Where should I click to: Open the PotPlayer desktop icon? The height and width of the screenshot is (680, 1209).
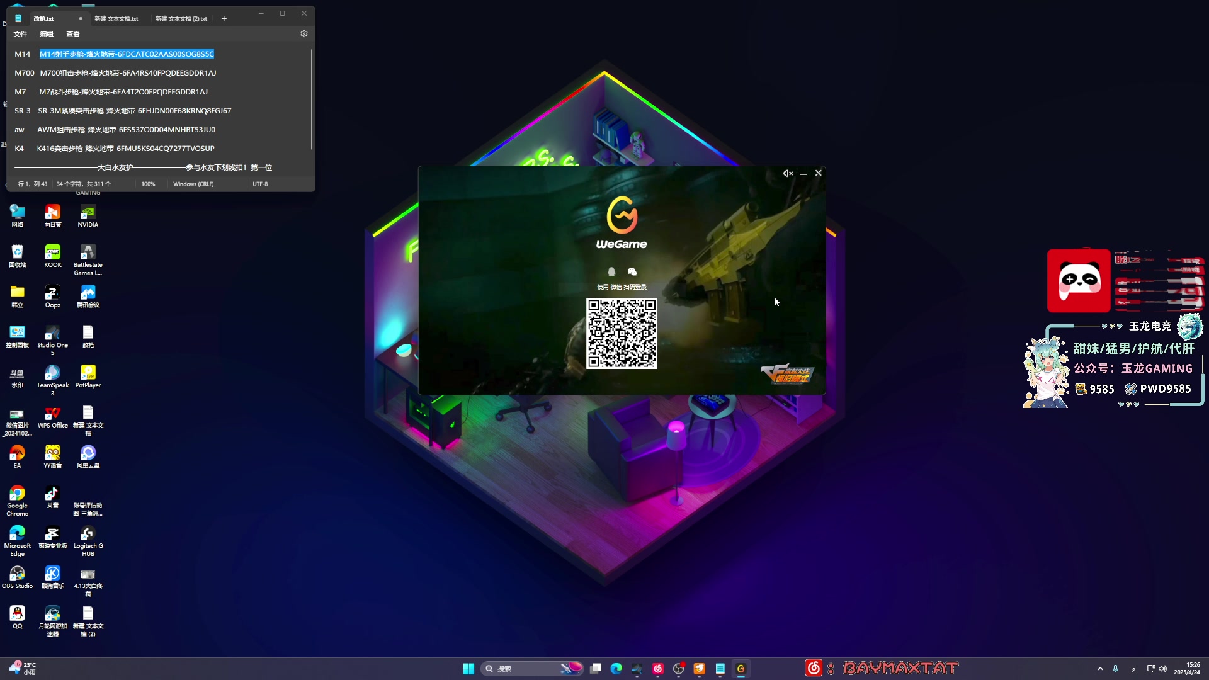pos(88,377)
